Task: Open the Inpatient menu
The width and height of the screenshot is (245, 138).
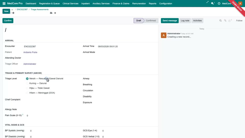Action: [x=85, y=3]
